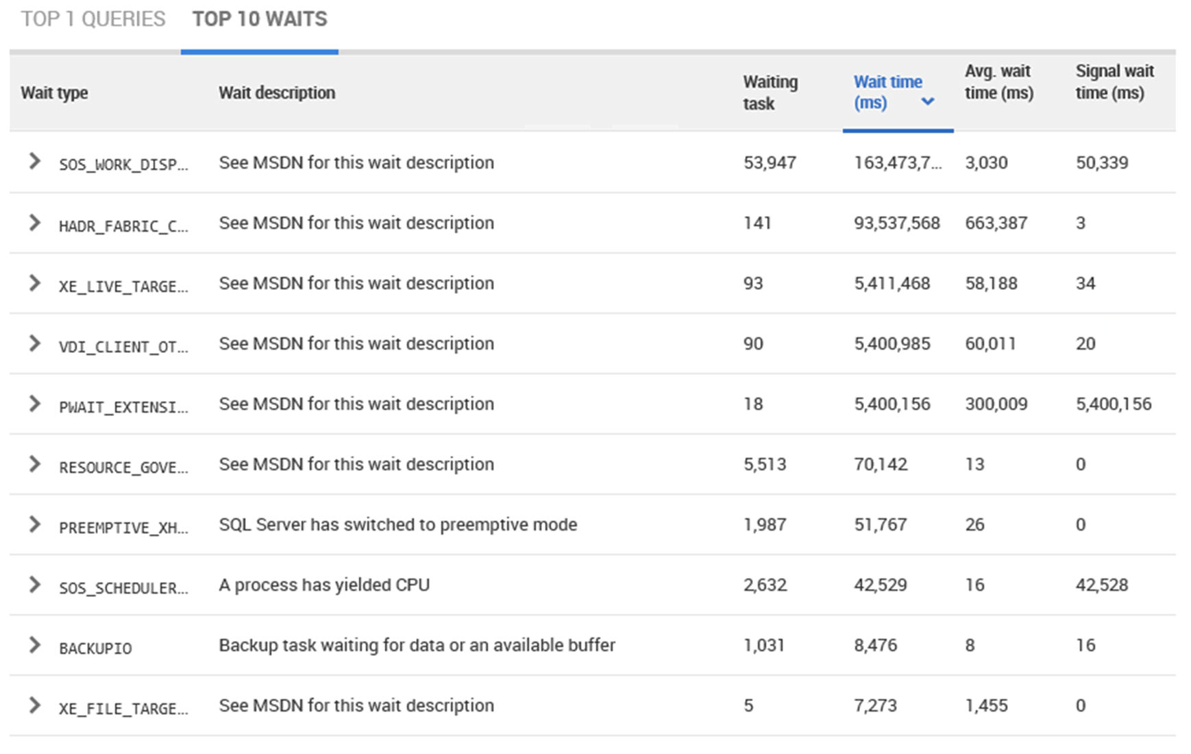Sort by Waiting task column header
The height and width of the screenshot is (754, 1191).
[770, 93]
